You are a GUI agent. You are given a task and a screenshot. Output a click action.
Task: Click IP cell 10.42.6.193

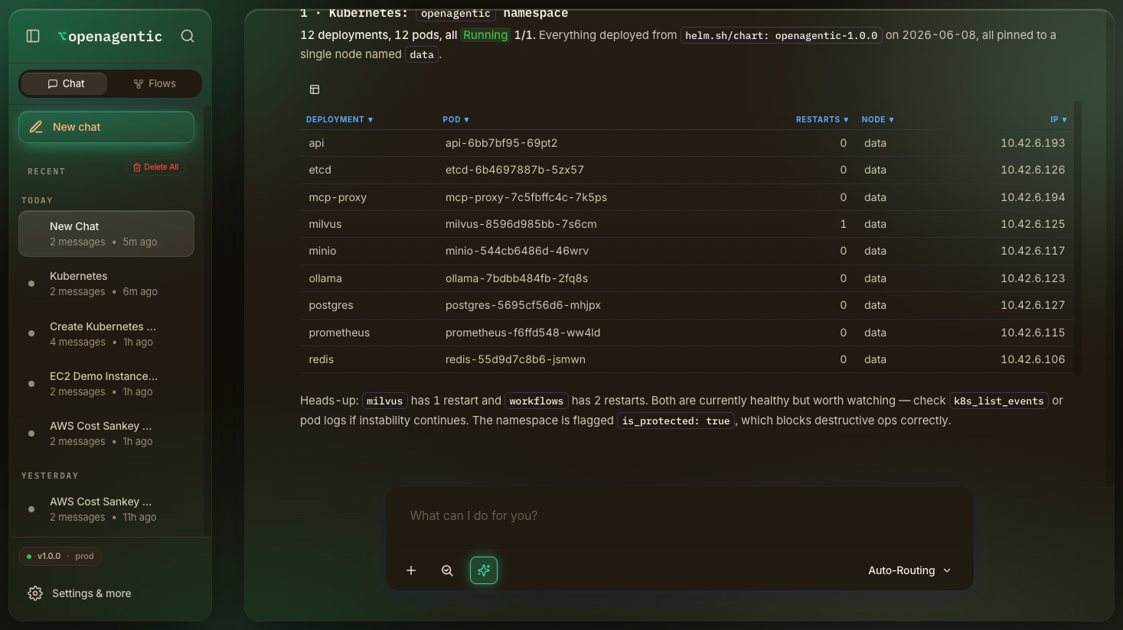click(1033, 143)
